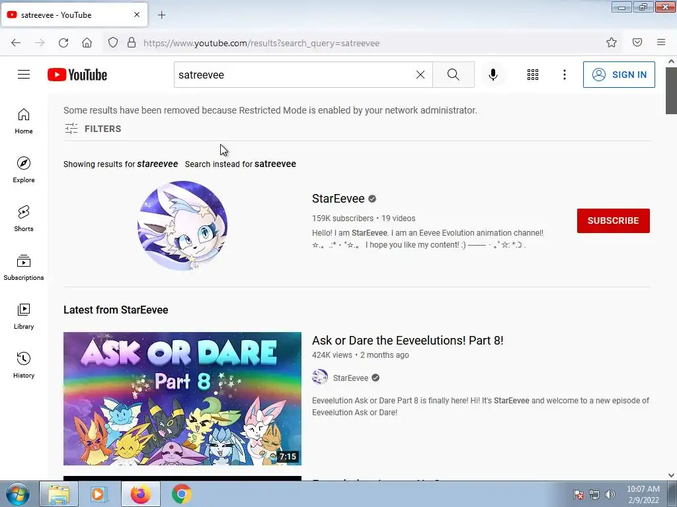Select the satreevee - YouTube tab
Viewport: 677px width, 507px height.
click(74, 15)
